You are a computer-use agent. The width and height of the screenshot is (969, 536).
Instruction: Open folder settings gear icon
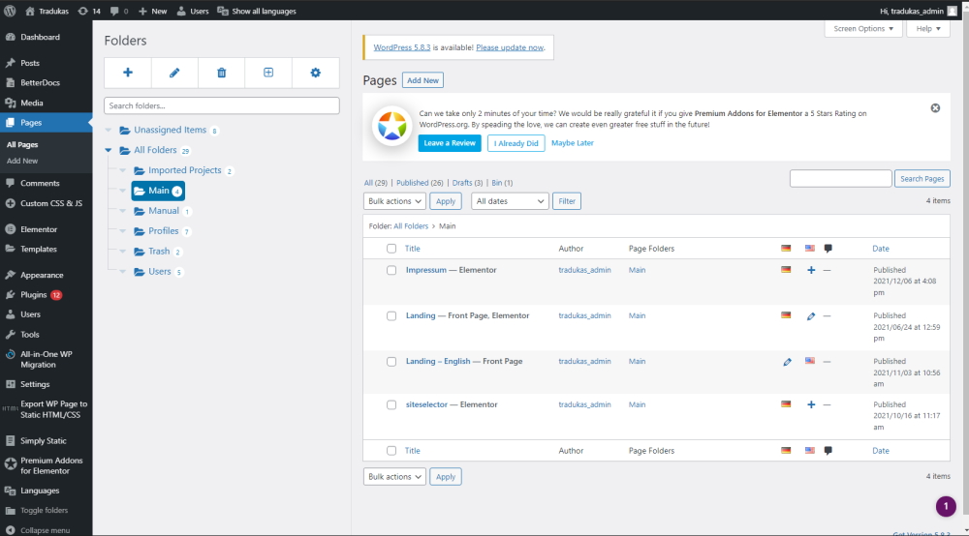tap(316, 73)
